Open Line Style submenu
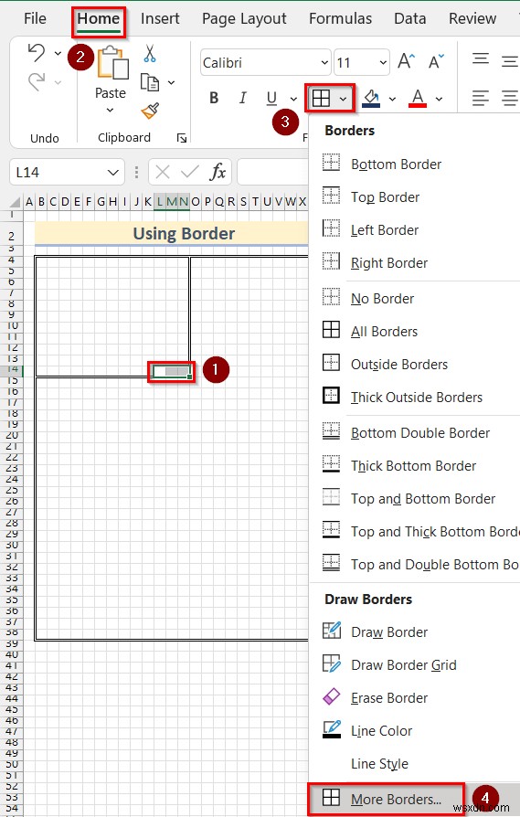 [x=415, y=763]
